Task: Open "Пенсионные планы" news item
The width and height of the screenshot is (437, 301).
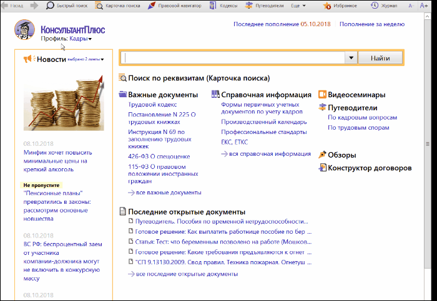Action: click(x=57, y=206)
